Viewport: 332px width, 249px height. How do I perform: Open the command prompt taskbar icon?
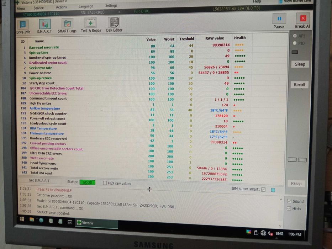(x=70, y=222)
